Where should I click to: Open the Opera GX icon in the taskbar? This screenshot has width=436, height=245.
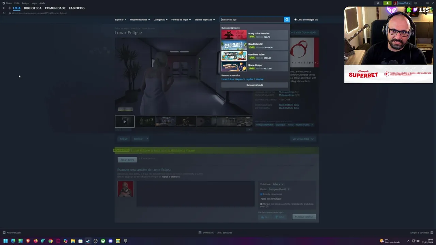(58, 241)
